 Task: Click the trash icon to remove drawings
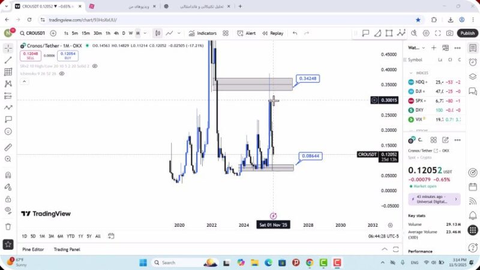(x=8, y=226)
